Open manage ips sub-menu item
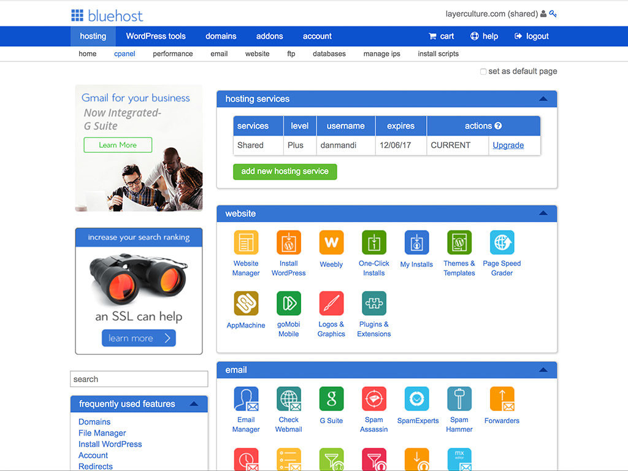 point(381,54)
